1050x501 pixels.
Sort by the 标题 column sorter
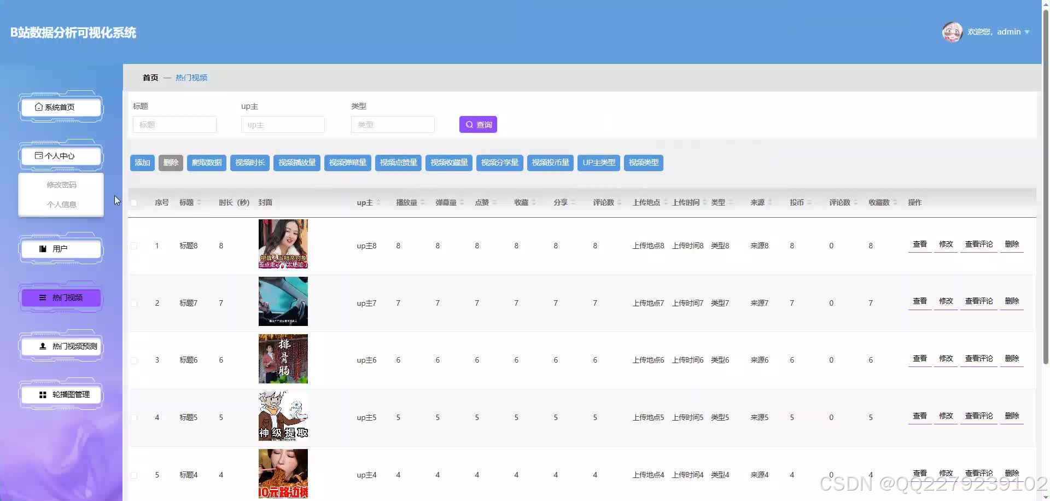[x=199, y=202]
